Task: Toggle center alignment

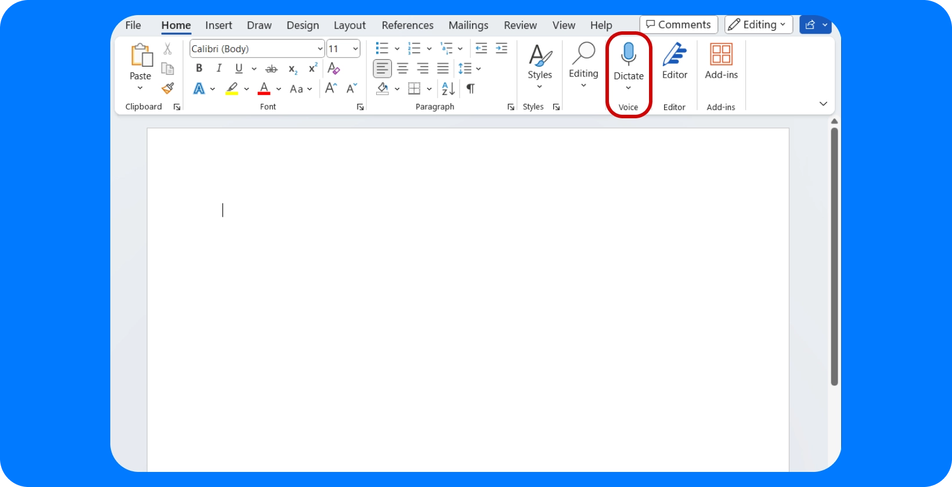Action: pyautogui.click(x=402, y=68)
